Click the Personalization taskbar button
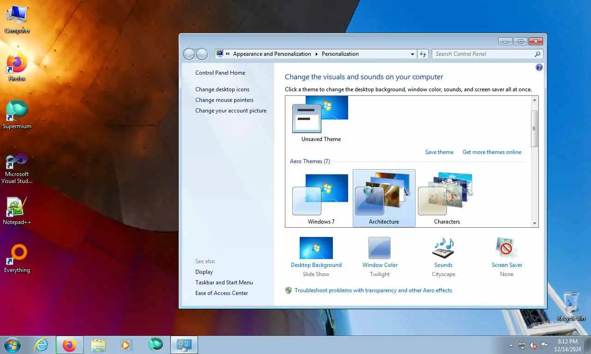Viewport: 591px width, 354px height. tap(184, 345)
